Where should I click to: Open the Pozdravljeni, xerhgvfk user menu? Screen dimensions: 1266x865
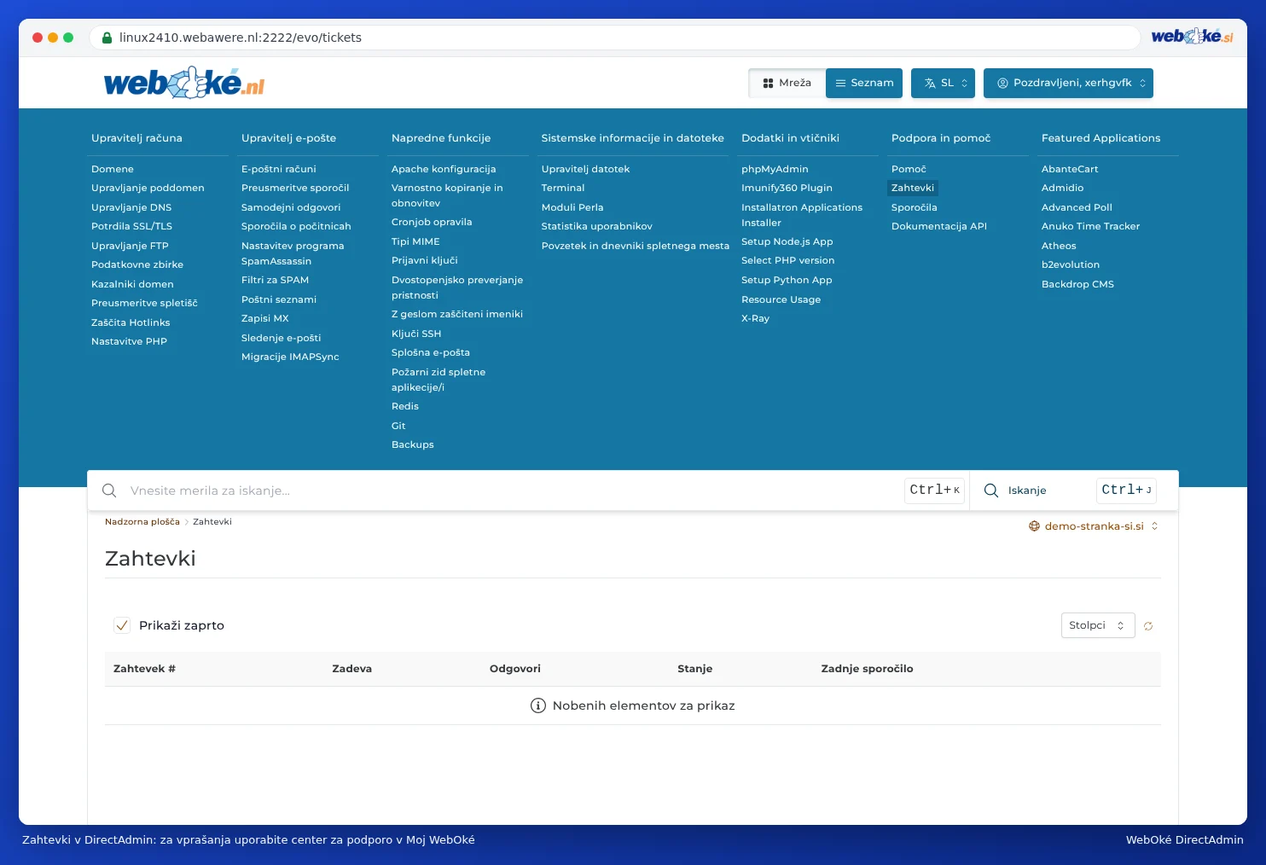point(1068,83)
